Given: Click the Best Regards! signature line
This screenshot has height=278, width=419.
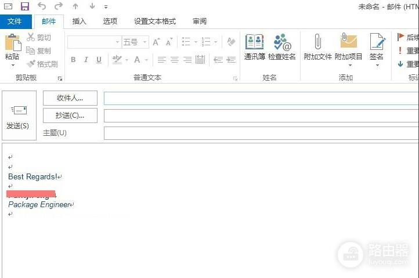Looking at the screenshot, I should 32,176.
